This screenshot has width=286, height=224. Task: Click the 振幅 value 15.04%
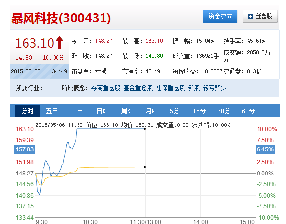click(205, 41)
